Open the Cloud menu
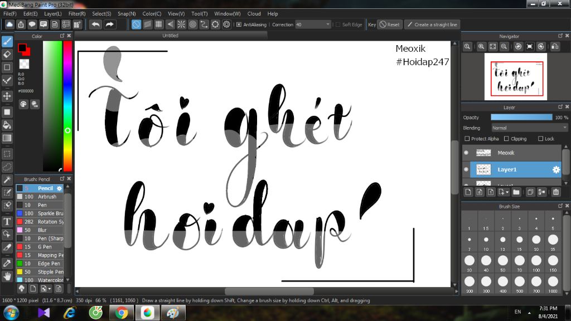This screenshot has height=321, width=571. point(254,13)
